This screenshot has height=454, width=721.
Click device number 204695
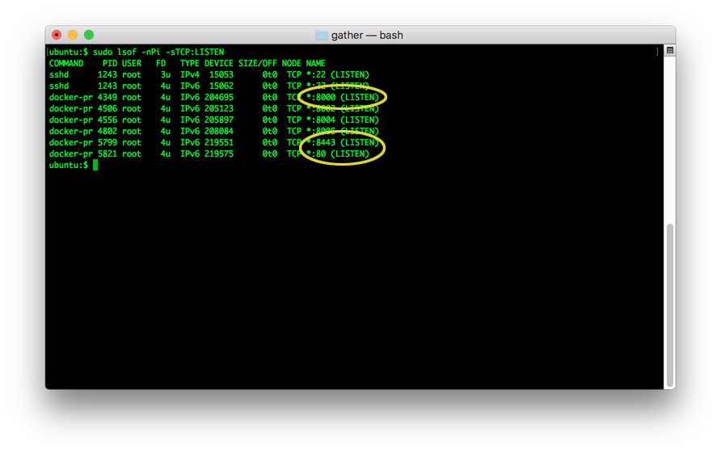tap(219, 98)
